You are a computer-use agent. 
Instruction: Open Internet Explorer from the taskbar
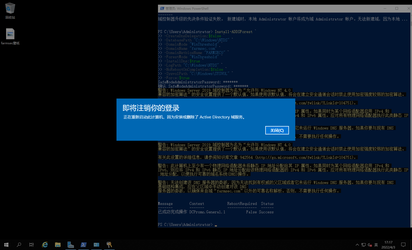(x=45, y=245)
